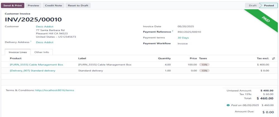279x117 pixels.
Task: Open the 30 Days payment terms link
Action: click(183, 38)
